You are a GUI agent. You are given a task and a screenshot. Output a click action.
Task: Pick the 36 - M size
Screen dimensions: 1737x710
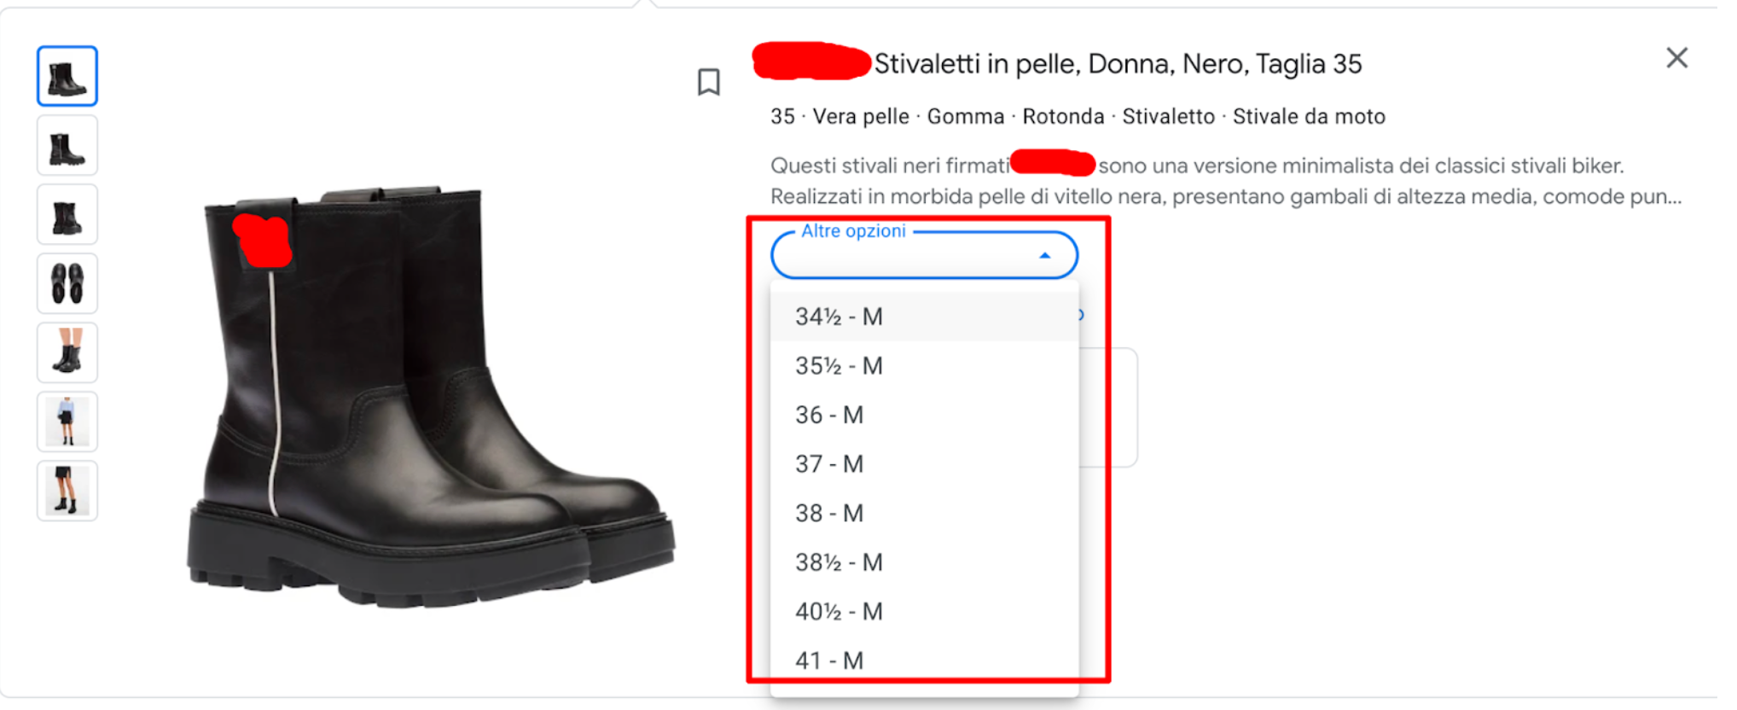pyautogui.click(x=830, y=415)
